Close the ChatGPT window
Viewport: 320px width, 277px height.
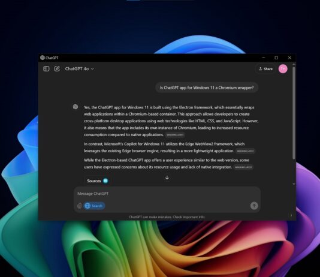pos(289,58)
